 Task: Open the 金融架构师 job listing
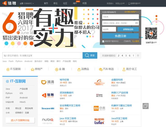117,80
